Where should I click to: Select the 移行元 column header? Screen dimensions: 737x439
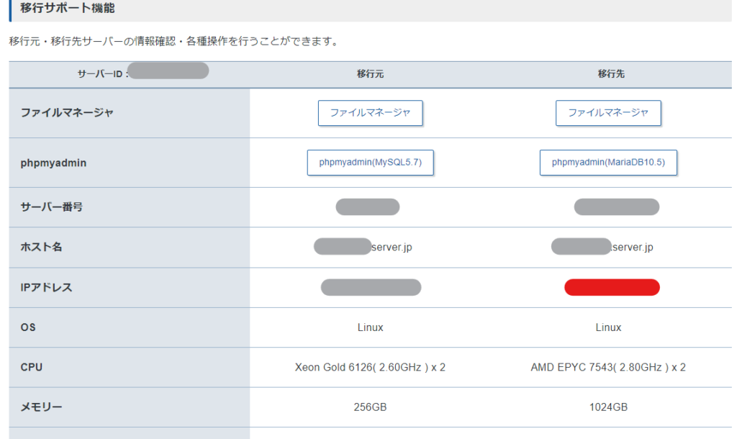(370, 74)
